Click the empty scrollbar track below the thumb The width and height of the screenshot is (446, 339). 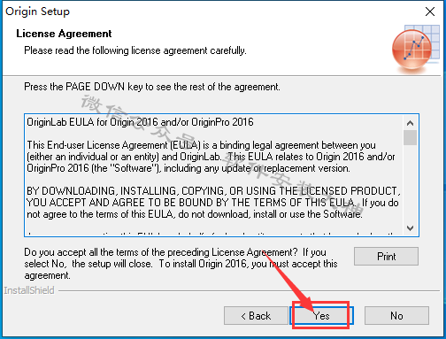tap(410, 183)
